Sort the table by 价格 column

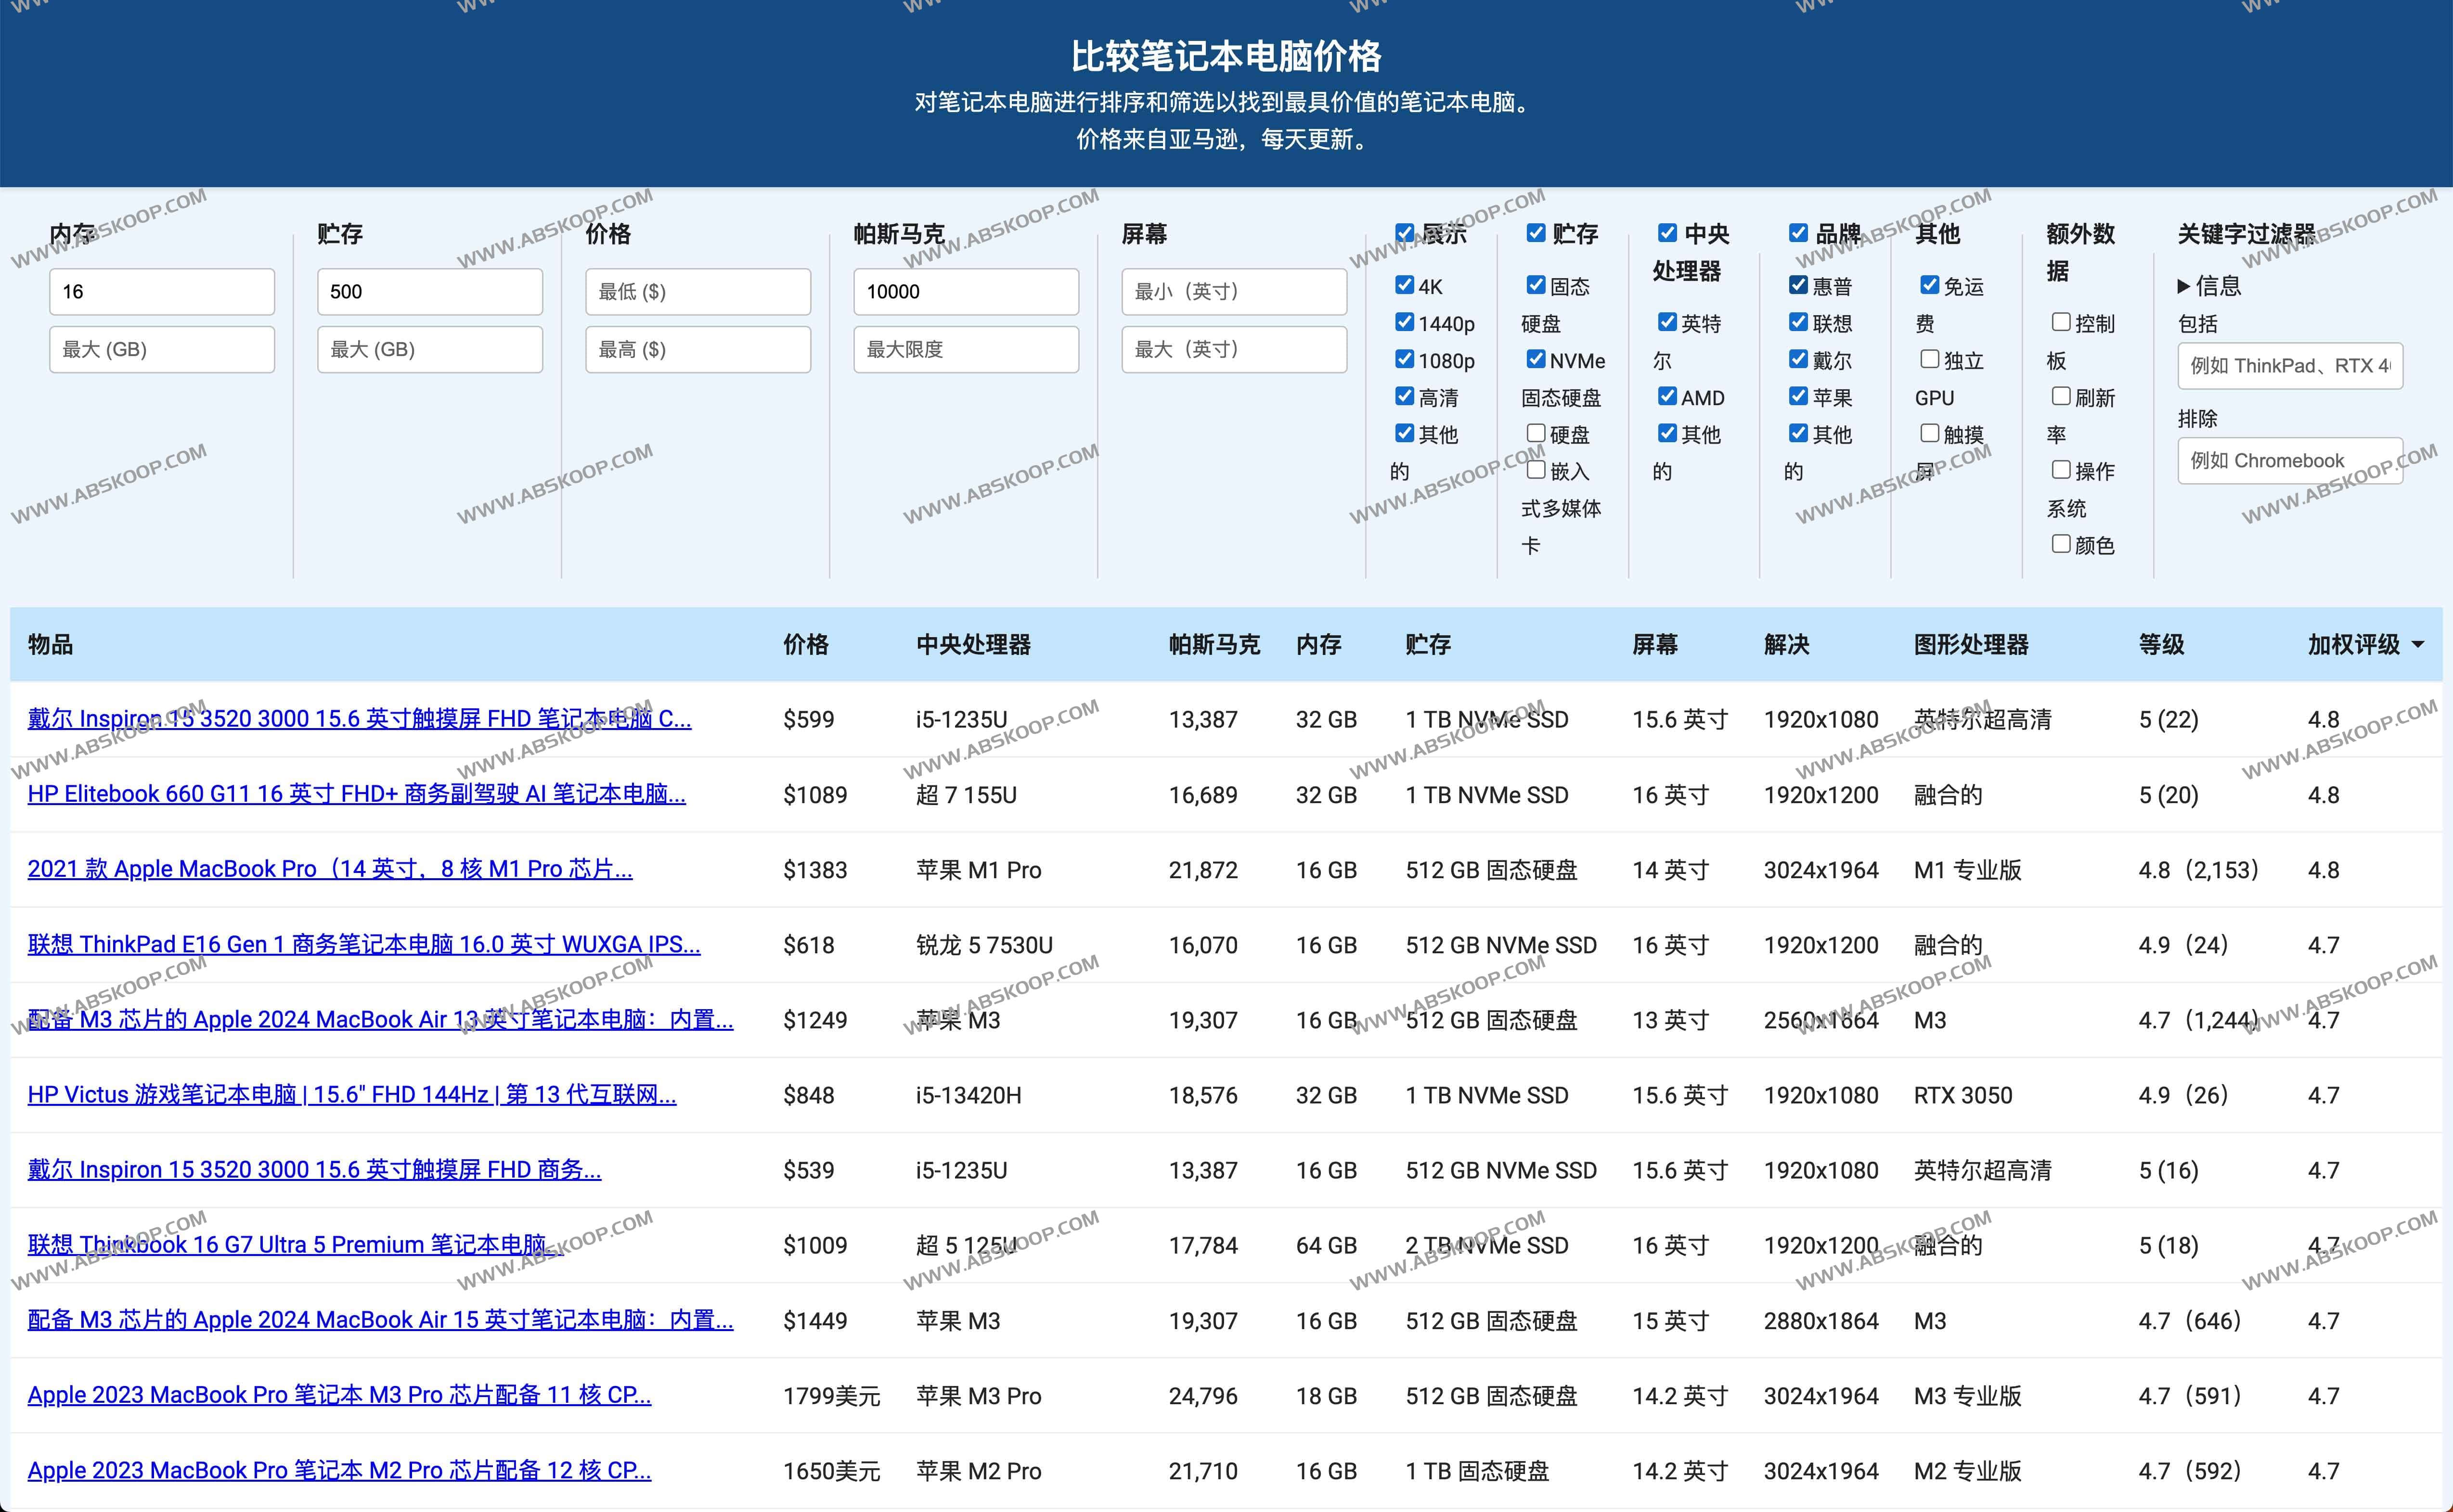[806, 644]
